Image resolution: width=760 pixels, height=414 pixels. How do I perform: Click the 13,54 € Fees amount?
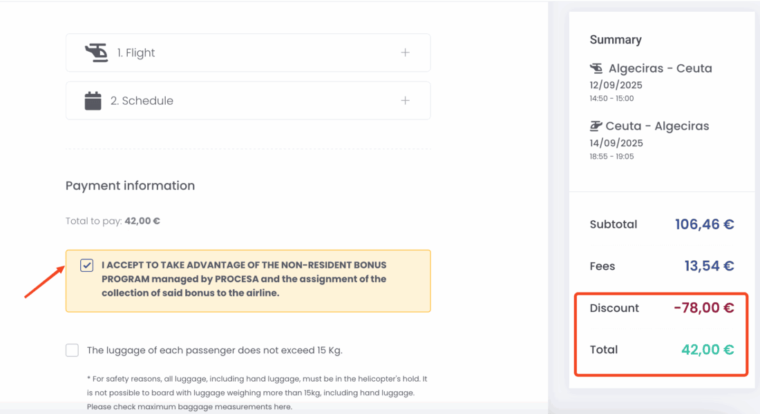click(708, 266)
